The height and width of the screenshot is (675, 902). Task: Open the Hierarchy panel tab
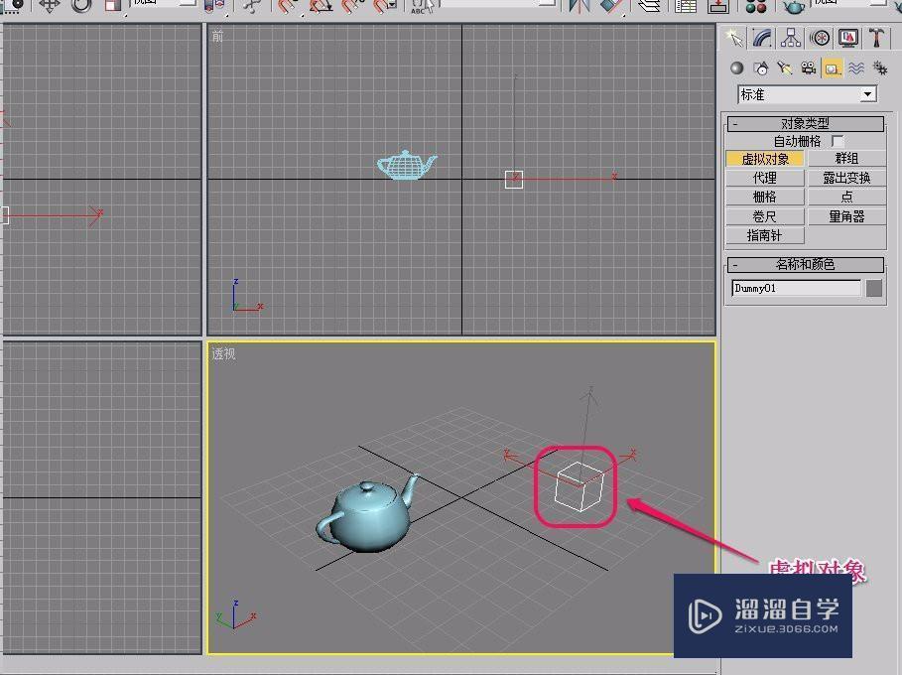(791, 38)
